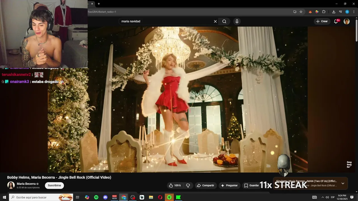Open the Chrome profile button
The height and width of the screenshot is (201, 358).
[x=347, y=12]
